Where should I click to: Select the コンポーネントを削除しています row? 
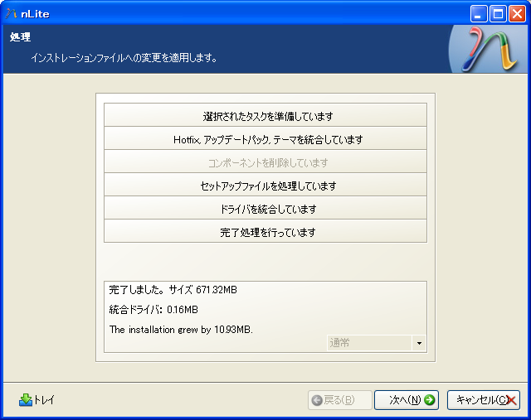tap(265, 162)
